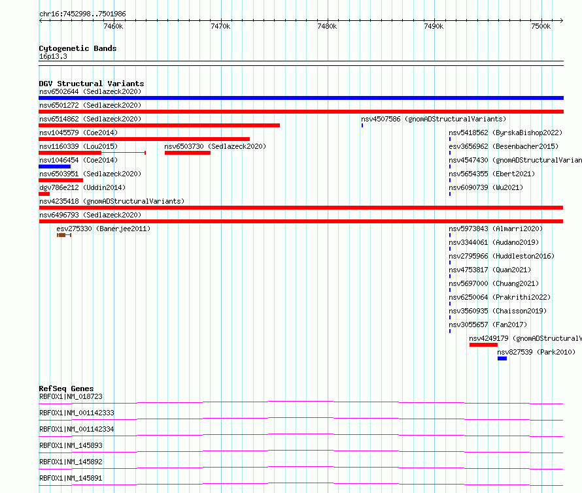
Task: Click the nsv6501272 (Sedlazeck2020) label
Action: tap(90, 105)
